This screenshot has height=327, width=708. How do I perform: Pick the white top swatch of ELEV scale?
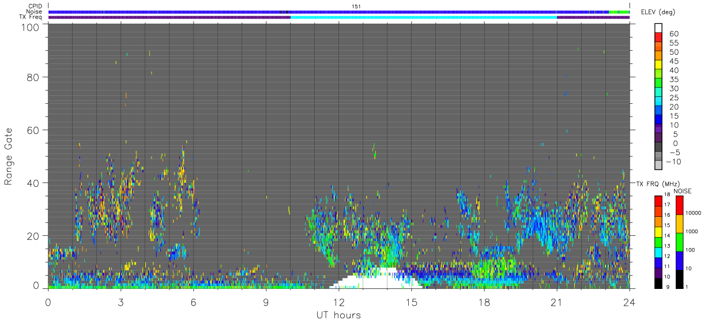point(658,28)
